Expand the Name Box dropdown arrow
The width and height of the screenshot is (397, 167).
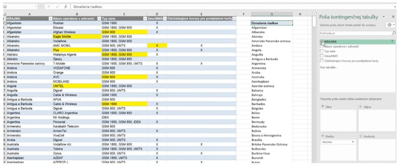(35, 7)
